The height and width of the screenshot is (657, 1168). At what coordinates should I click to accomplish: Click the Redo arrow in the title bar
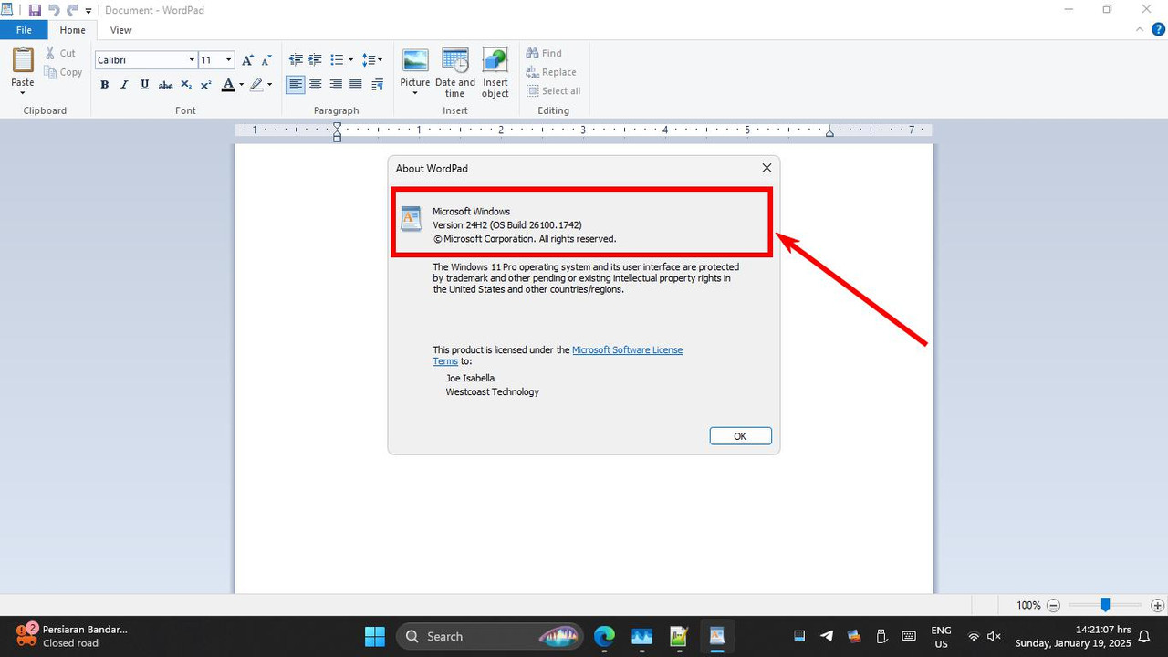[x=72, y=10]
